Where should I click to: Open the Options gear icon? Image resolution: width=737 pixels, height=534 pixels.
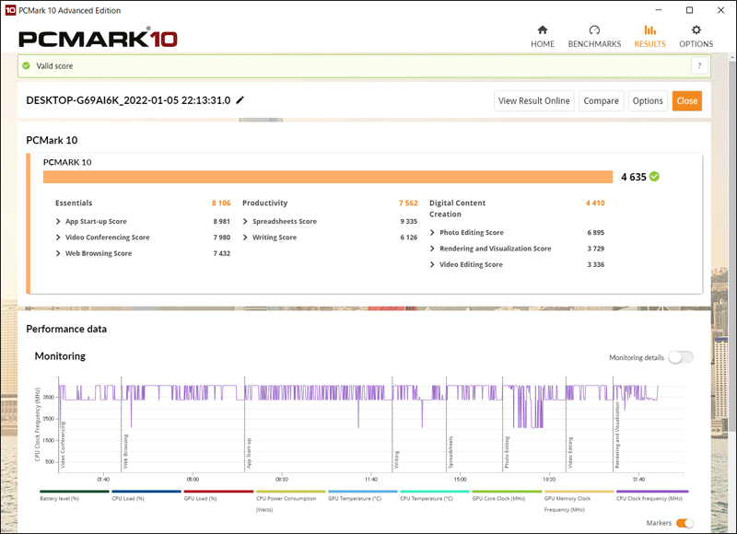click(x=696, y=30)
